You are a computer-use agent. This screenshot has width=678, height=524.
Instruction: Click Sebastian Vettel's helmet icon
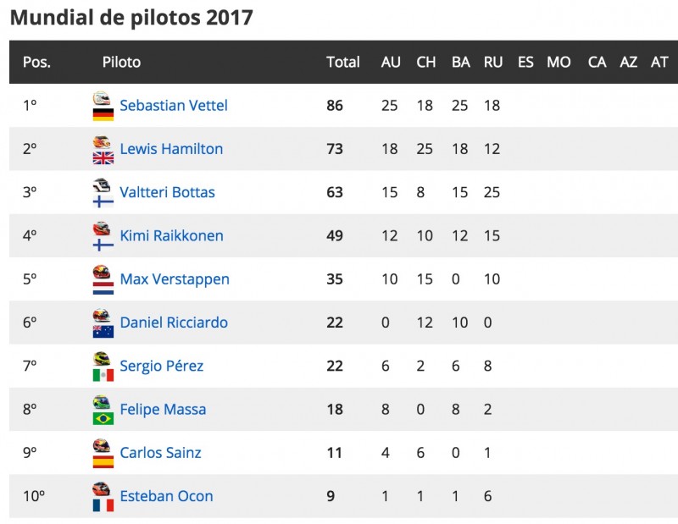coord(102,98)
